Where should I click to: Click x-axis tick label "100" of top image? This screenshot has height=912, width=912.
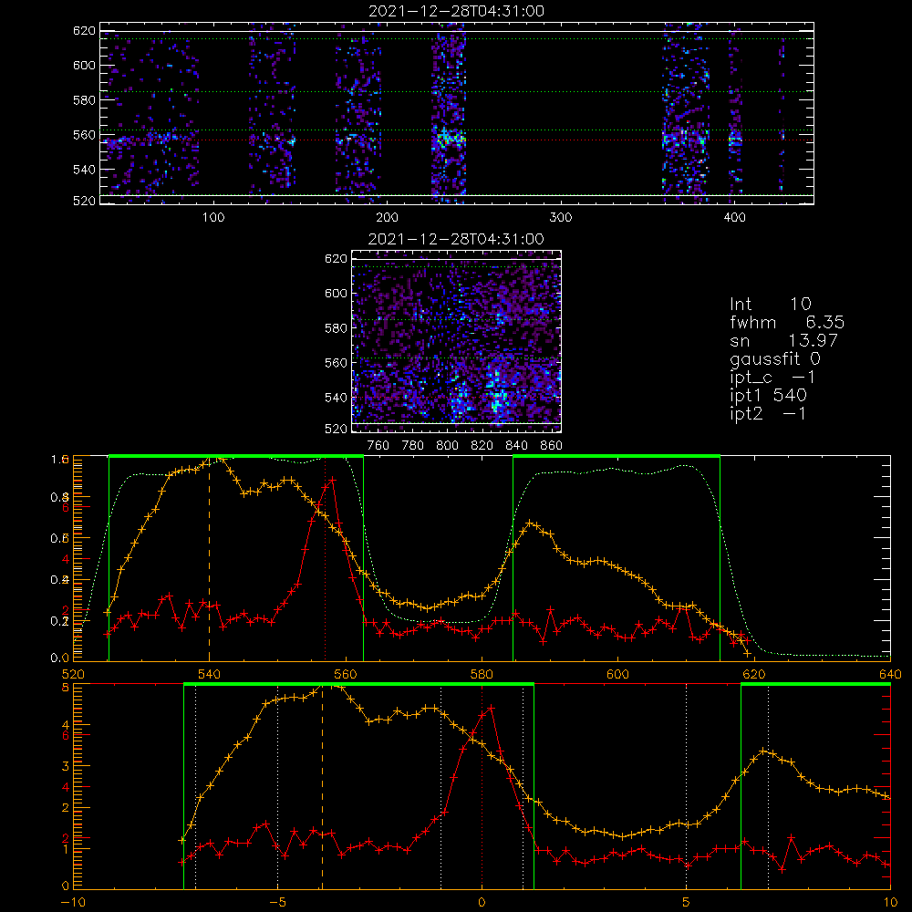coord(213,217)
